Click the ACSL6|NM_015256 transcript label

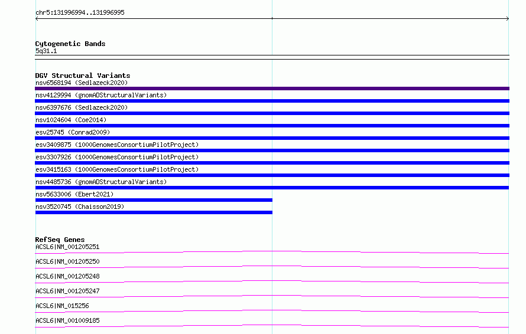(x=62, y=306)
